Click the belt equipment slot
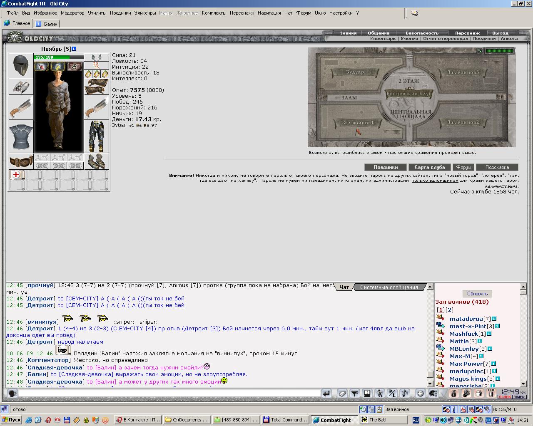533x426 pixels. pyautogui.click(x=21, y=161)
